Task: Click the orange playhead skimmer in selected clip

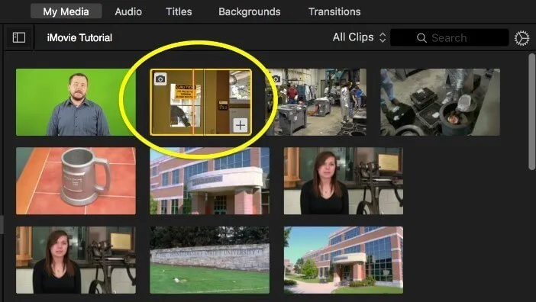Action: pos(193,102)
